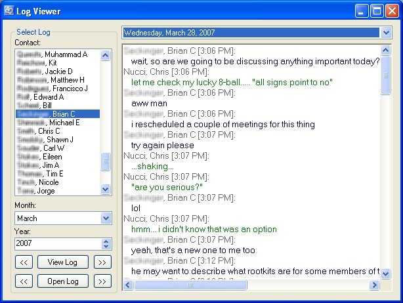Click chat log horizontal scroll left arrow
Image resolution: width=403 pixels, height=303 pixels.
[x=128, y=285]
